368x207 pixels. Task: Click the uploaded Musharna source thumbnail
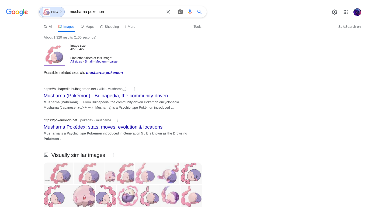point(54,55)
